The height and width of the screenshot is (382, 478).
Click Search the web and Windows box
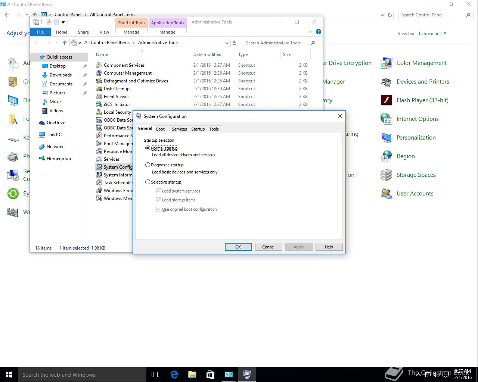(82, 375)
